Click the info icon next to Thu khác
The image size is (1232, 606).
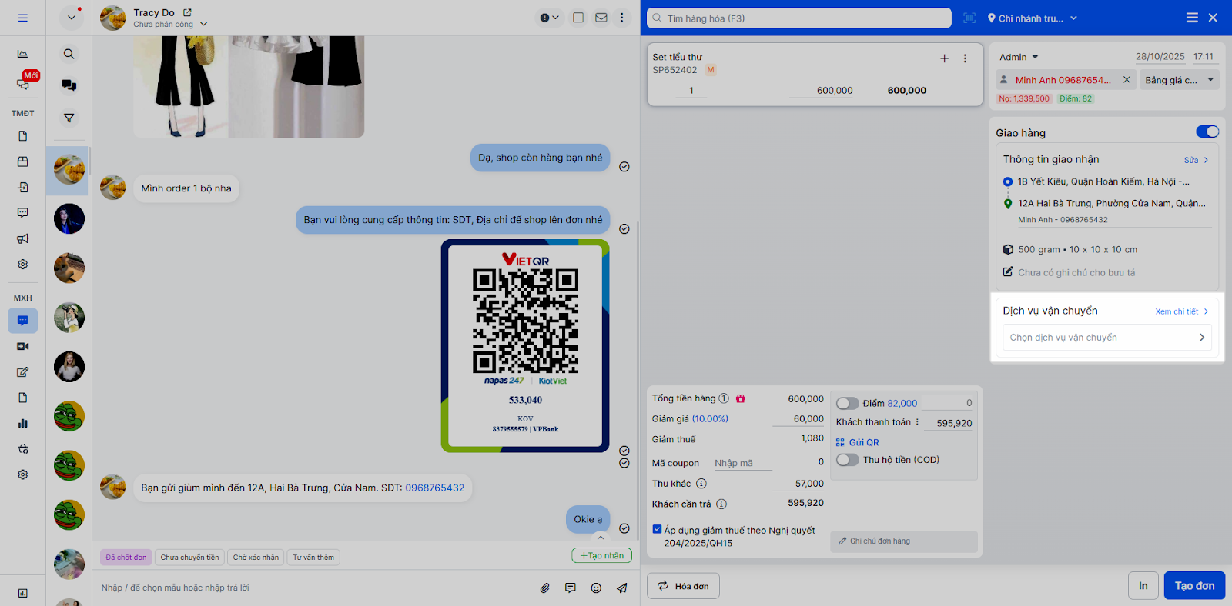coord(701,484)
